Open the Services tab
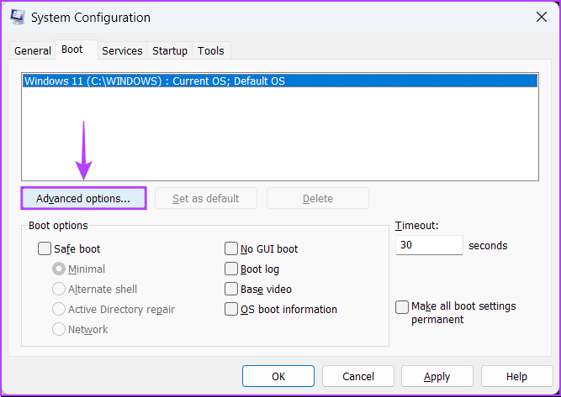561x397 pixels. point(122,50)
